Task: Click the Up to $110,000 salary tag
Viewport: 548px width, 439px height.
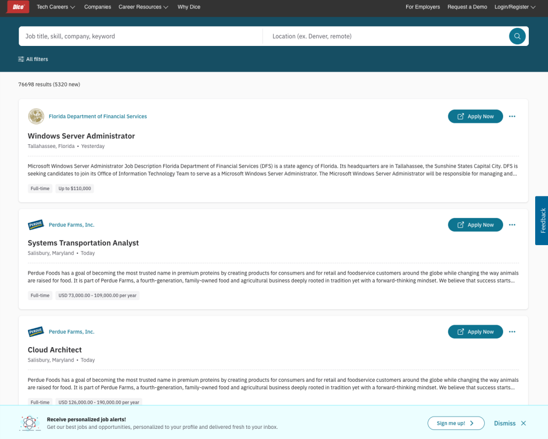Action: (x=74, y=189)
